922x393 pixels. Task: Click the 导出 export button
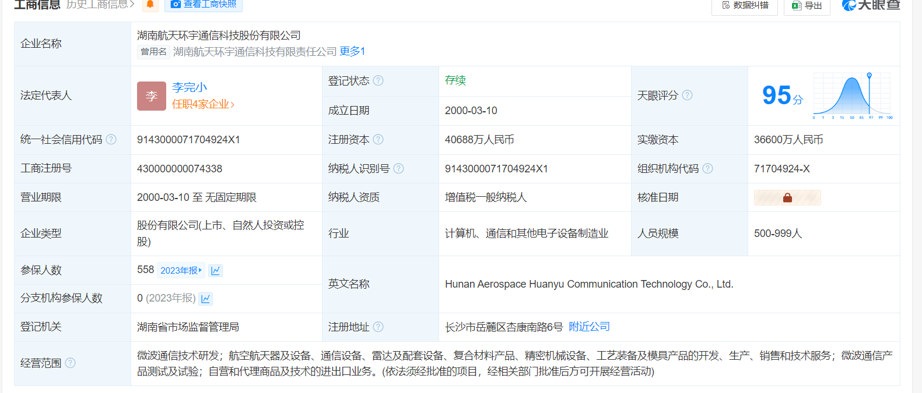click(807, 5)
